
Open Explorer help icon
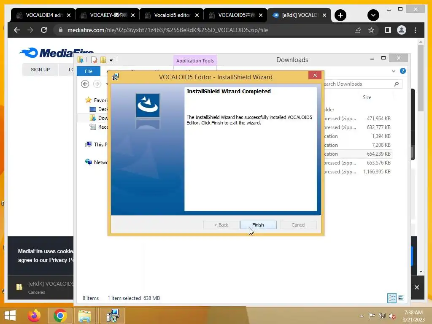tap(403, 71)
